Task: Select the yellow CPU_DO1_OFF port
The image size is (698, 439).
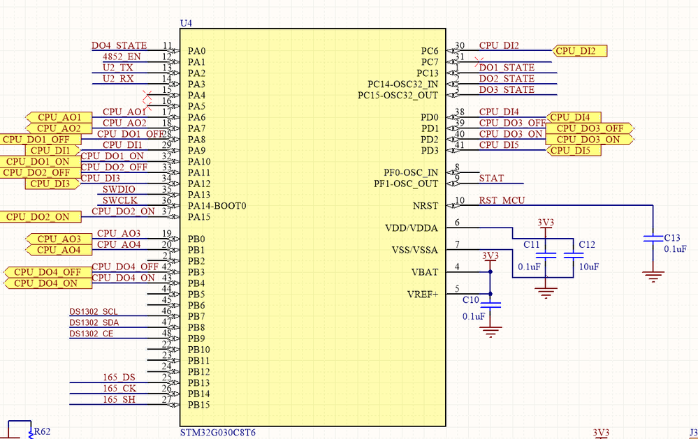Action: [x=40, y=140]
